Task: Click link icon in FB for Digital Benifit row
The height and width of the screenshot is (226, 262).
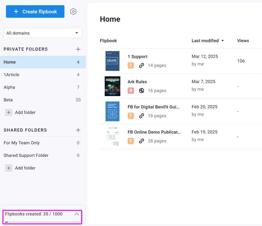Action: pyautogui.click(x=141, y=116)
